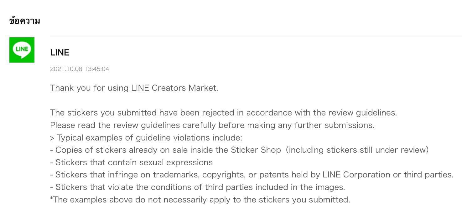Select the LINE sender name
462x215 pixels.
(60, 53)
